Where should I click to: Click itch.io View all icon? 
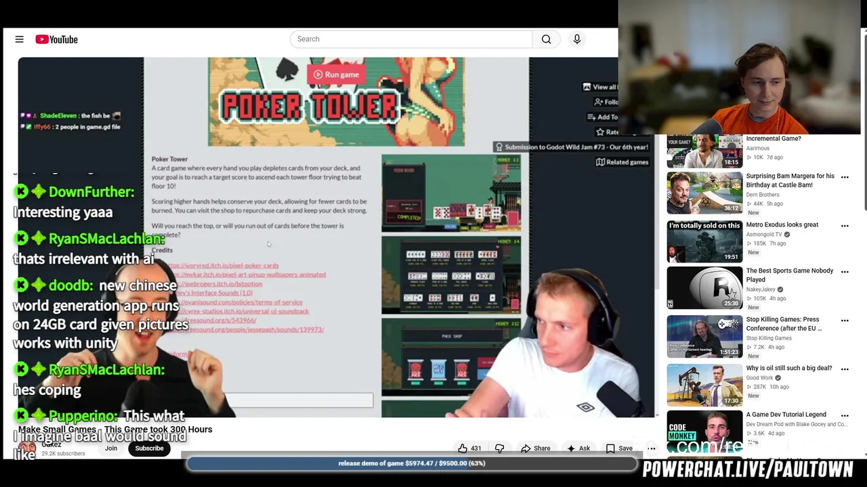pos(587,87)
